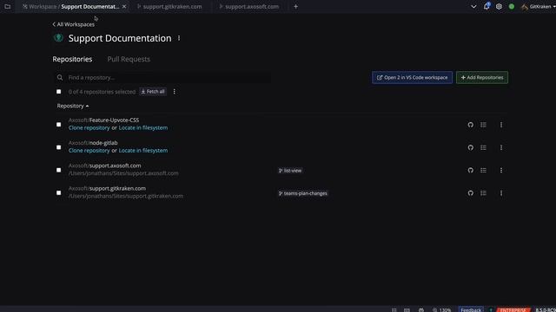Open GitHub icon for node-gitlab
The image size is (556, 312).
471,147
